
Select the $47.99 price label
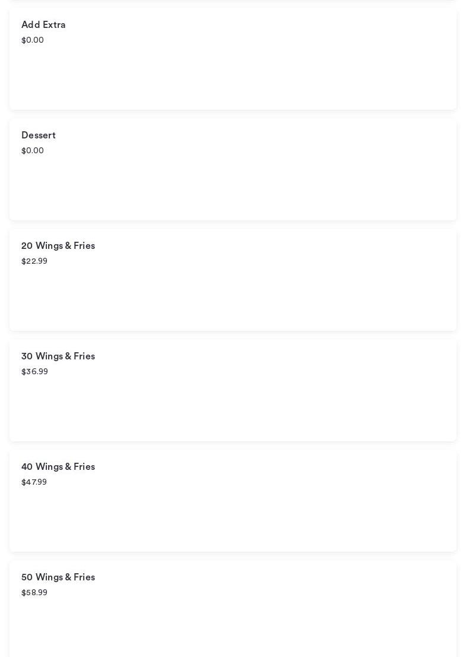tap(34, 482)
